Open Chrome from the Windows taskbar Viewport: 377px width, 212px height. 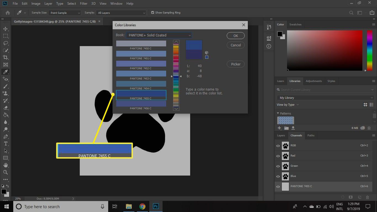tap(142, 206)
